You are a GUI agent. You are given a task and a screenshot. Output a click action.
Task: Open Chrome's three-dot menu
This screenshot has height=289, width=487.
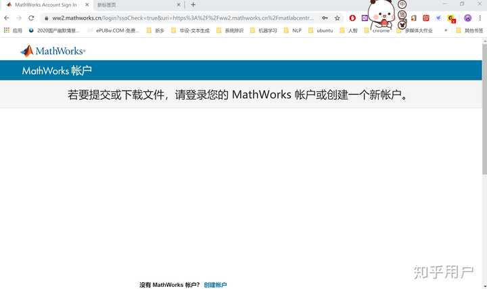click(x=480, y=18)
